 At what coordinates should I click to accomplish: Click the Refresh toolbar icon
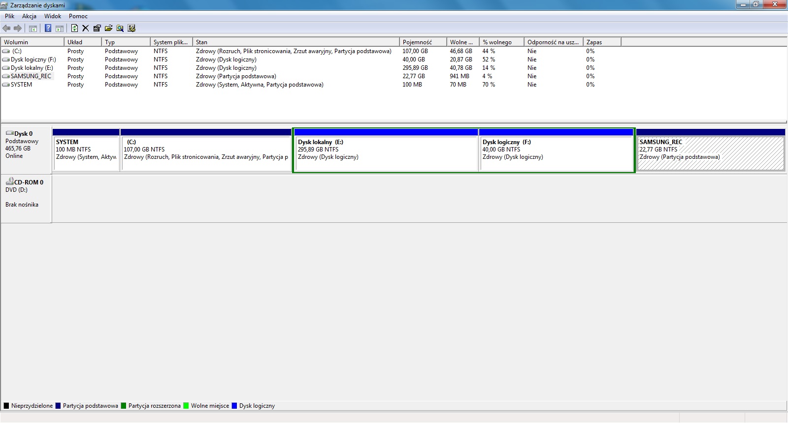point(74,29)
